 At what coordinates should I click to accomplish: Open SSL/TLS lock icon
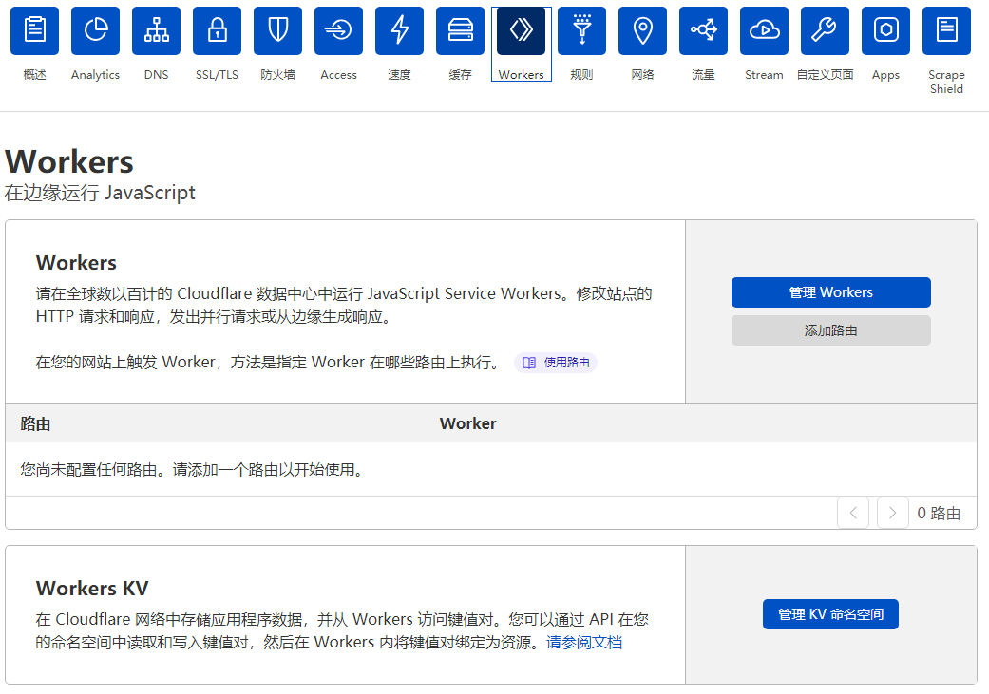217,30
